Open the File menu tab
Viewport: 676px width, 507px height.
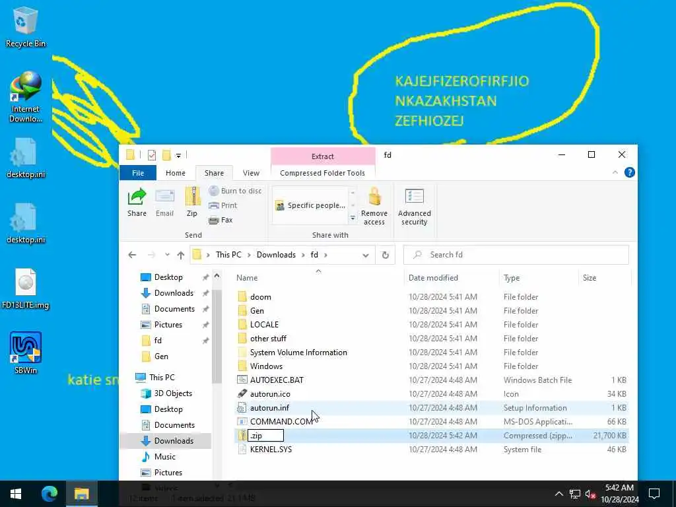pos(138,173)
